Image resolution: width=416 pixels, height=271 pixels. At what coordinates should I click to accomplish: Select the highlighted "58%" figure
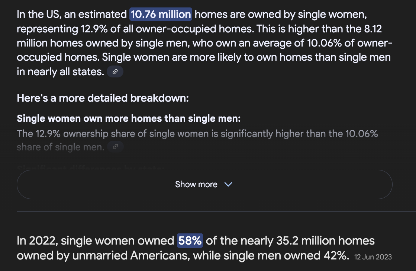(190, 241)
